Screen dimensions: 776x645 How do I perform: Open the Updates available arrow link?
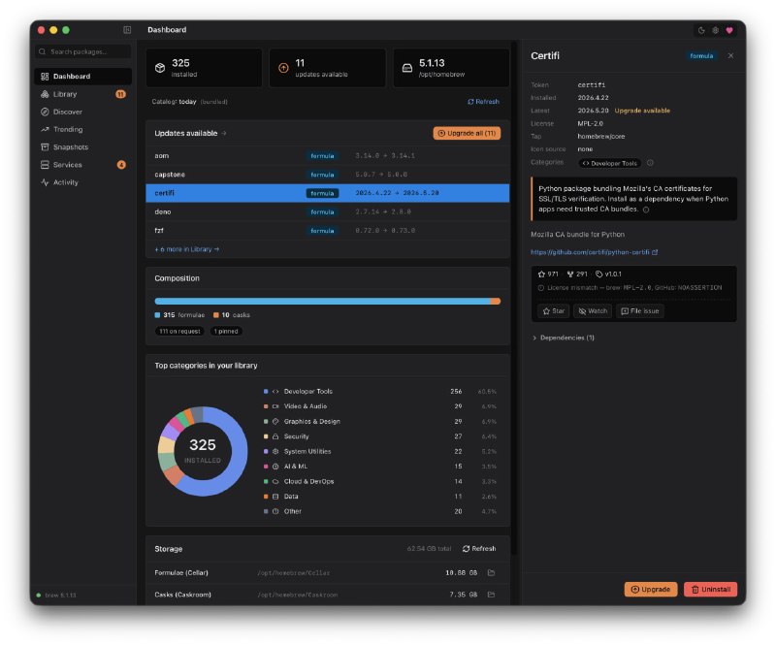(224, 133)
